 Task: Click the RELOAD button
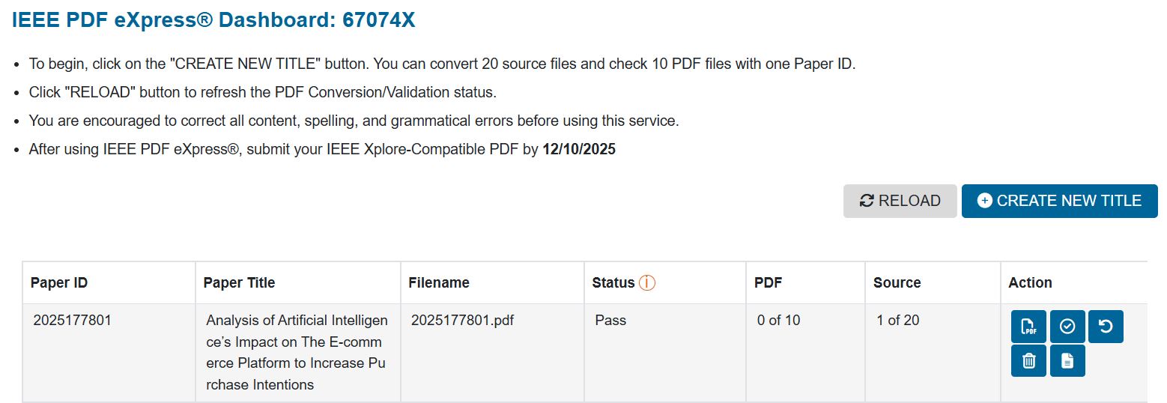[900, 201]
